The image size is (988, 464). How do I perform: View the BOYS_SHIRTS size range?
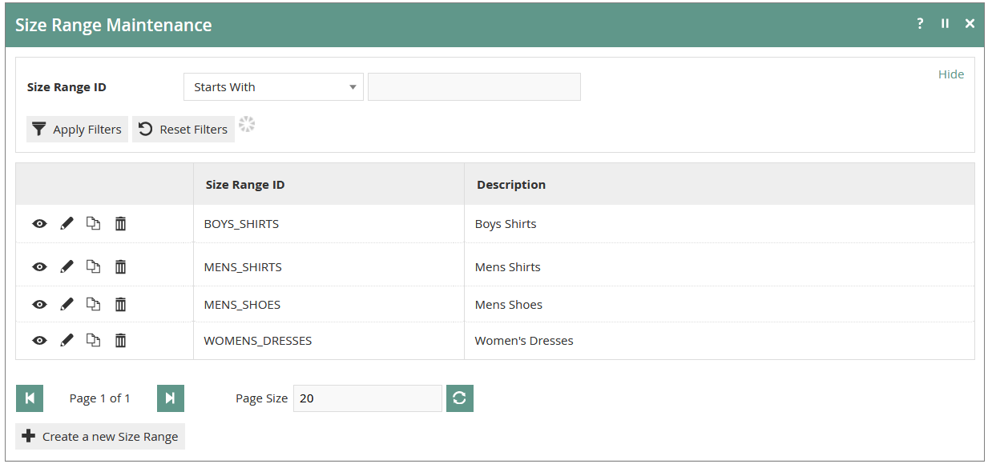(x=39, y=224)
